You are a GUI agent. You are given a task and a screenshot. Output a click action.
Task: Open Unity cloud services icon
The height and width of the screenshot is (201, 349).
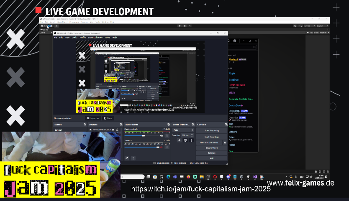pyautogui.click(x=51, y=26)
